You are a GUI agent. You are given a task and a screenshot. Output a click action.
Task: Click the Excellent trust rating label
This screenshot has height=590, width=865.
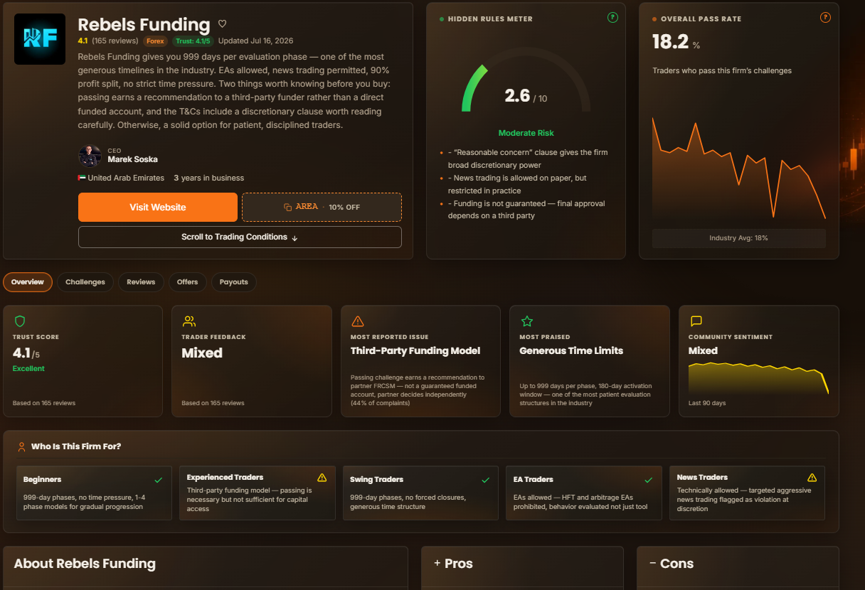28,368
